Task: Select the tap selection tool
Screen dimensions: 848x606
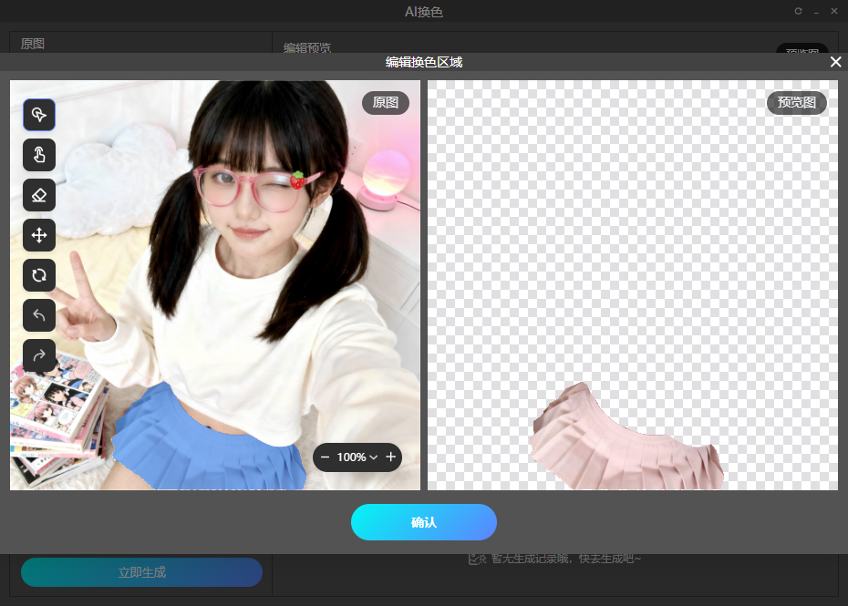Action: click(x=38, y=155)
